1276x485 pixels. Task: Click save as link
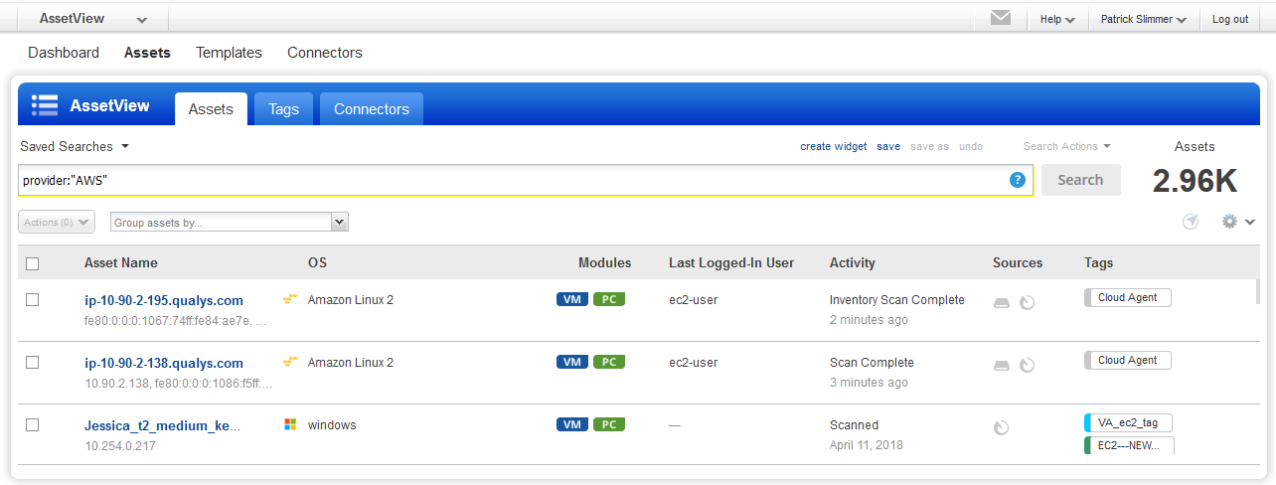[929, 146]
